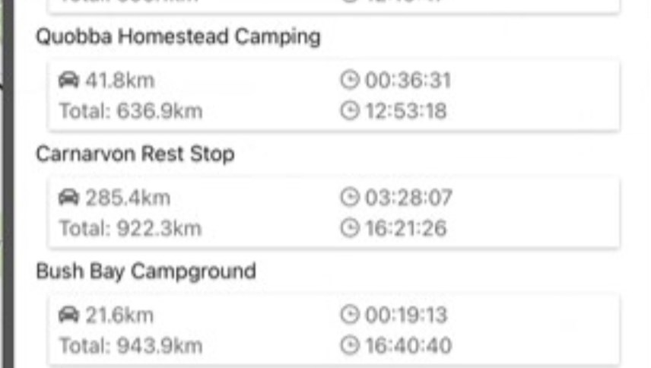This screenshot has width=651, height=368.
Task: Click the clock icon next to 00:36:31
Action: point(349,81)
